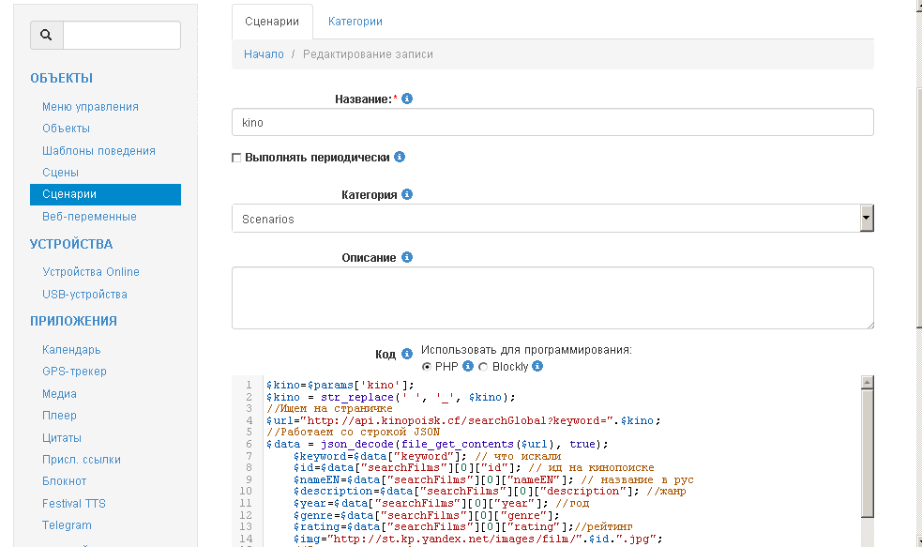Screen dimensions: 922x547
Task: Open the Сценарии tab
Action: (272, 22)
